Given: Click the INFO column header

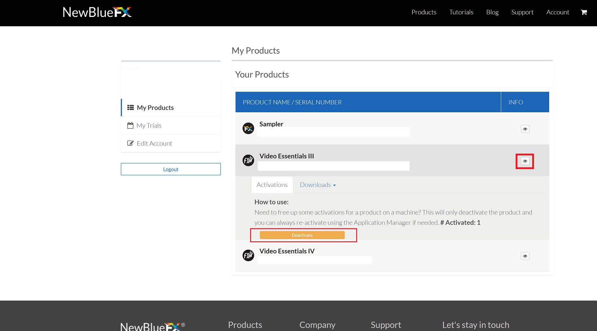Looking at the screenshot, I should (516, 102).
